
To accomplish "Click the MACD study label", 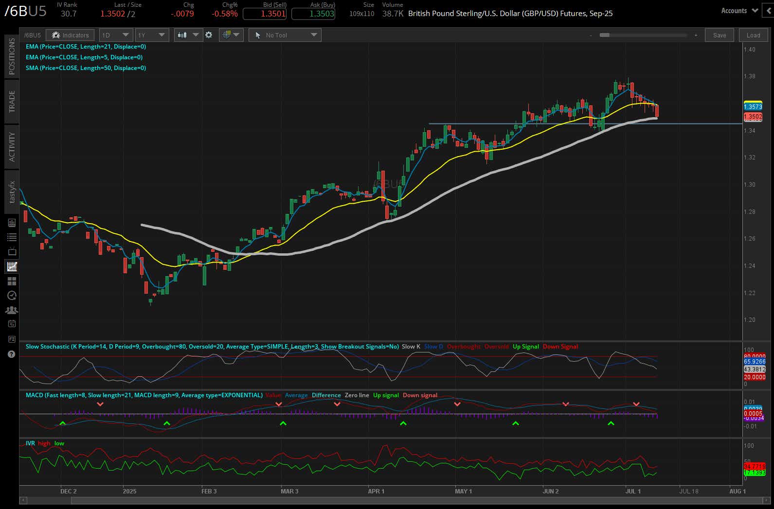I will (144, 395).
